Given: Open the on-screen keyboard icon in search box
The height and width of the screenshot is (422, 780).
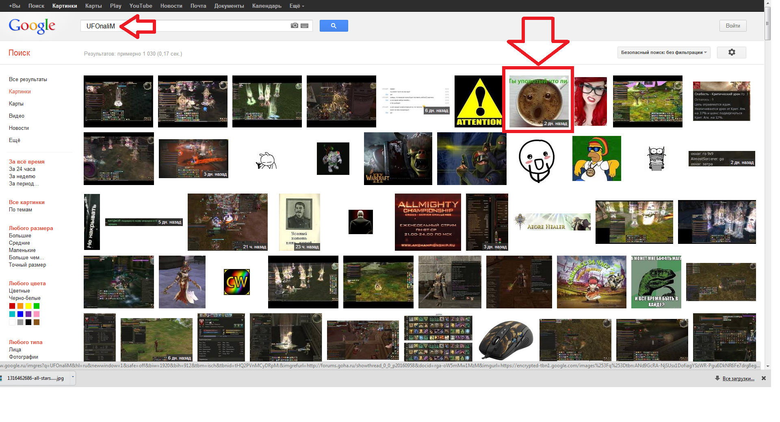Looking at the screenshot, I should (x=305, y=26).
